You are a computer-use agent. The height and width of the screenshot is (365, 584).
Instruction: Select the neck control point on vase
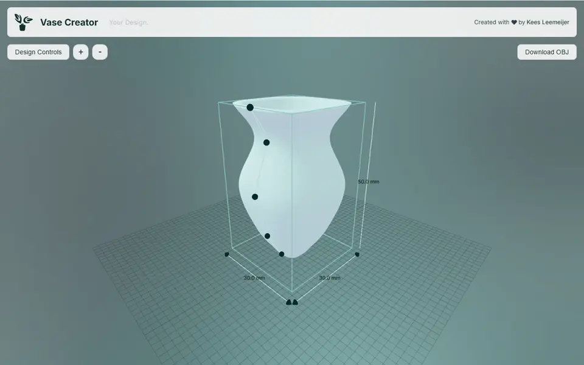coord(266,142)
